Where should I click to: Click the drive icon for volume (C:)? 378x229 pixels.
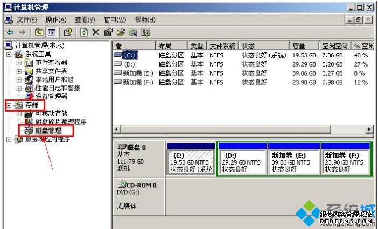[118, 55]
